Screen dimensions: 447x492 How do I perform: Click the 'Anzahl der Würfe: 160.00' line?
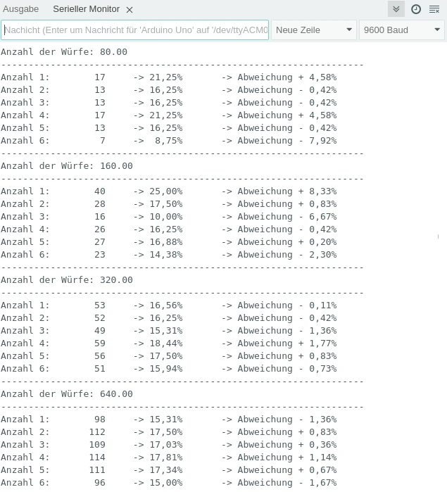pyautogui.click(x=67, y=166)
